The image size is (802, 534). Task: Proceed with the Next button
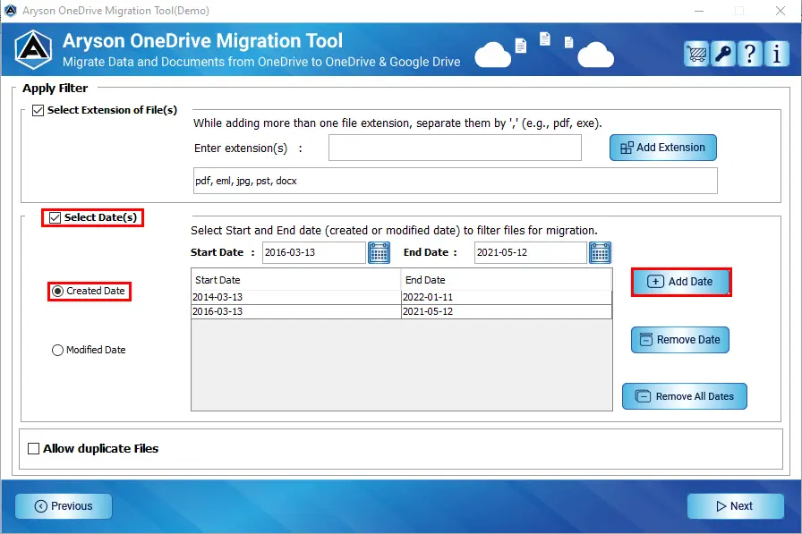(x=736, y=506)
